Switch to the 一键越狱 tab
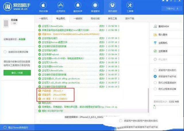This screenshot has width=184, height=131. click(x=78, y=19)
